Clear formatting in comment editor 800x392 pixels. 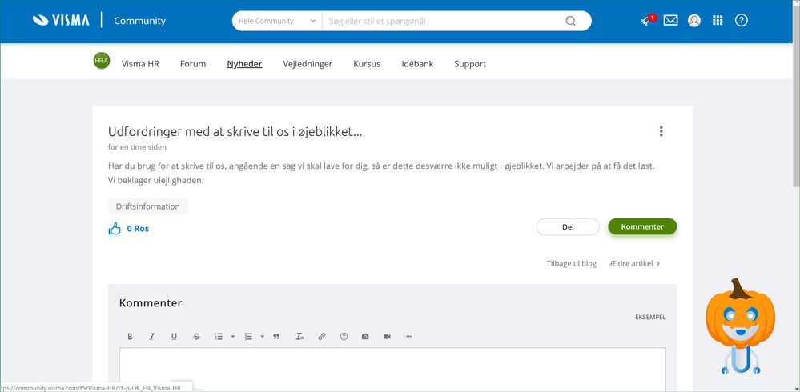pyautogui.click(x=300, y=337)
